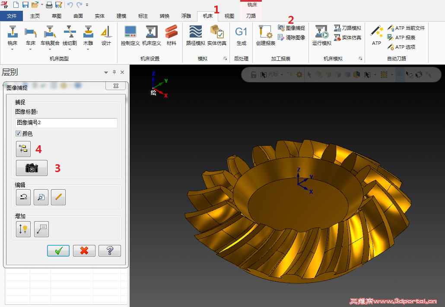Toggle the 颜色 color checkbox
This screenshot has height=307, width=445.
point(19,133)
